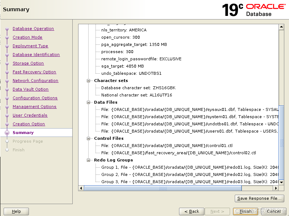This screenshot has width=289, height=216.
Task: Go to Creation Mode step
Action: [x=27, y=37]
